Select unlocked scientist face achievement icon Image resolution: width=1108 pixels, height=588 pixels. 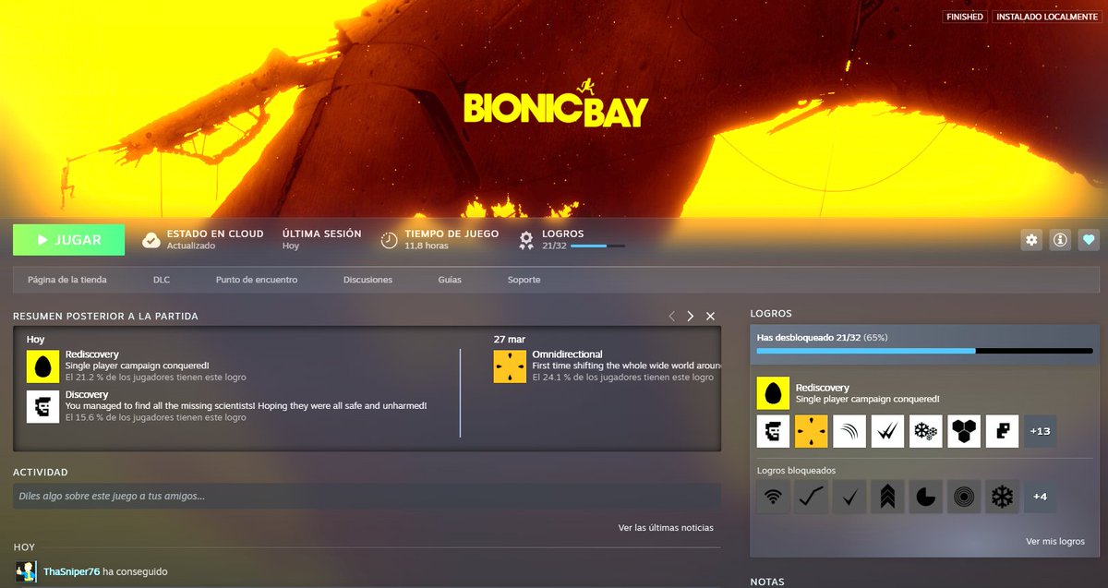click(773, 431)
